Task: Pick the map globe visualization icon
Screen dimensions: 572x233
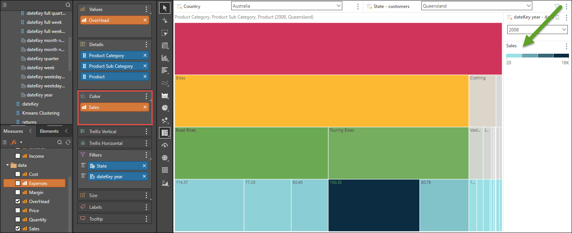Action: tap(165, 158)
